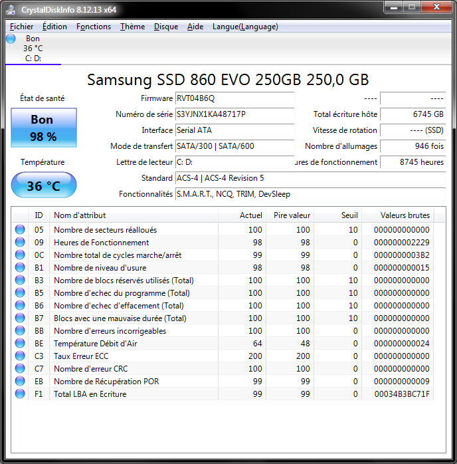This screenshot has width=457, height=464.
Task: Click the CrystalDiskInfo title bar app icon
Action: 11,9
